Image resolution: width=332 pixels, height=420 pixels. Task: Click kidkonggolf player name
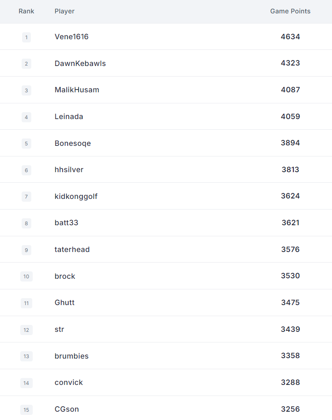(x=76, y=196)
